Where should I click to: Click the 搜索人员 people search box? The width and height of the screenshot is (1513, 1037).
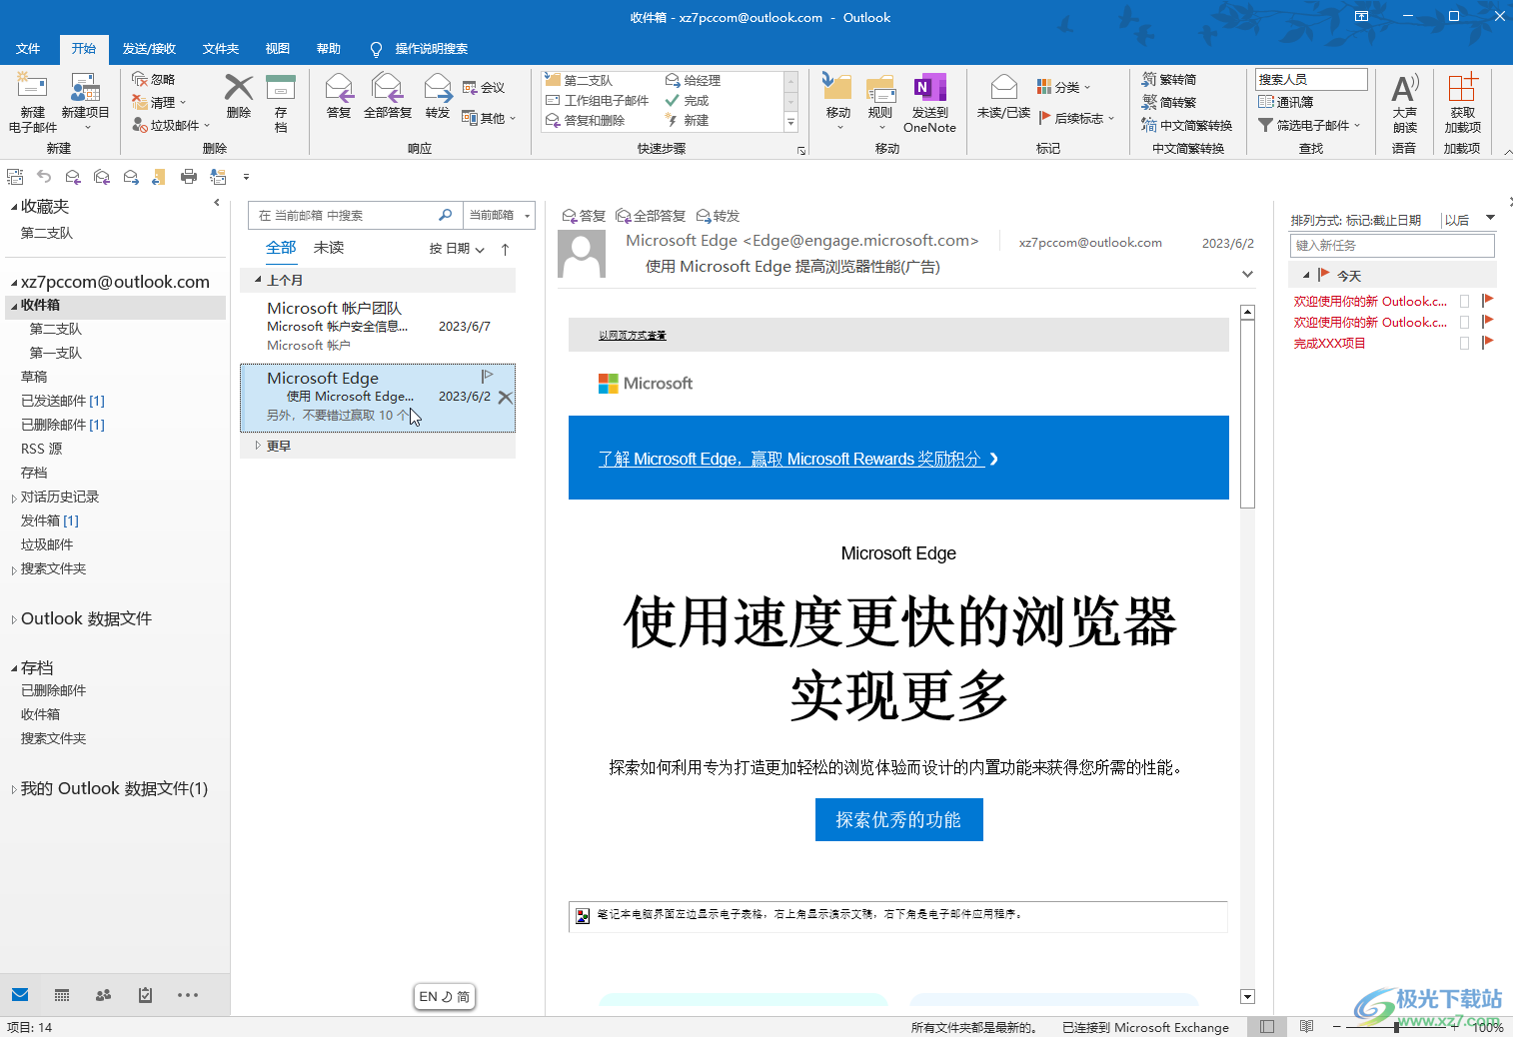click(1311, 79)
